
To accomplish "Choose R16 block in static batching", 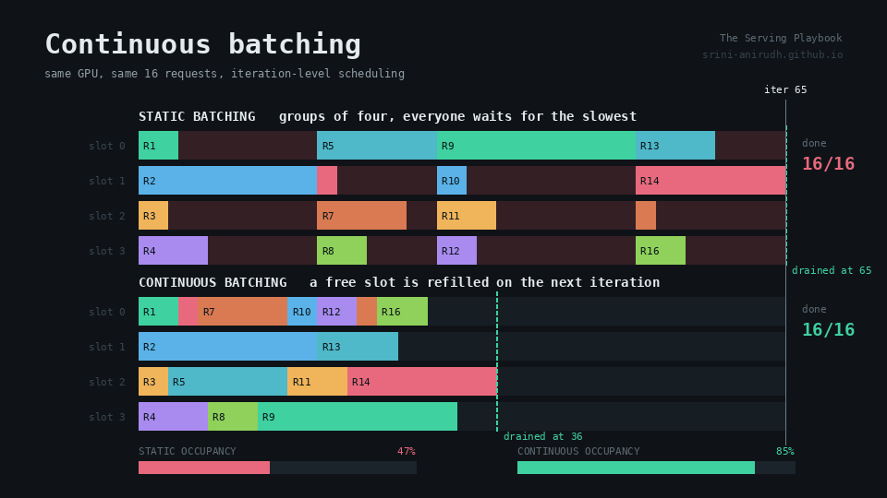I will point(661,250).
